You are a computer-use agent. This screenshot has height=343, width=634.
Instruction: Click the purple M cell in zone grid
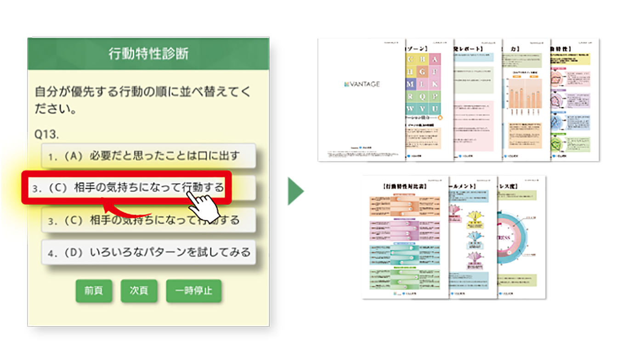pos(410,84)
